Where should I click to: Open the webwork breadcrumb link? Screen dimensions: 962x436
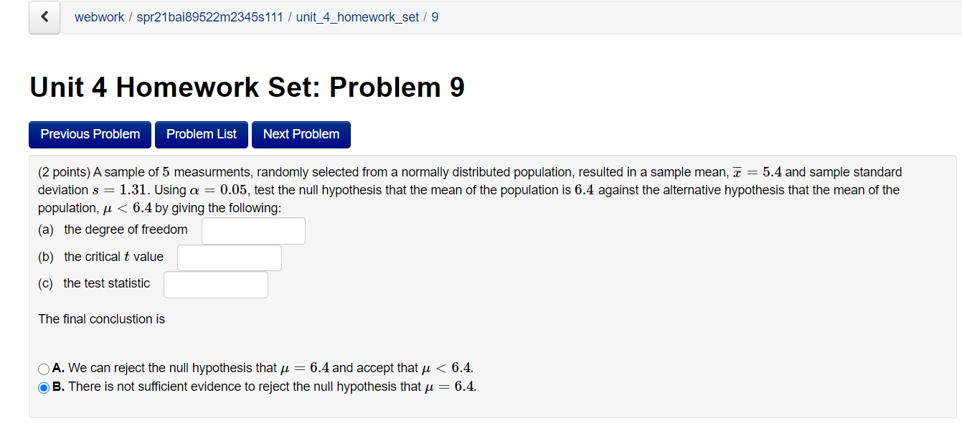click(x=100, y=16)
